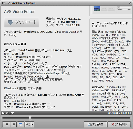Click the 32ビットの色深度 display line
This screenshot has width=133, height=129.
click(x=22, y=60)
